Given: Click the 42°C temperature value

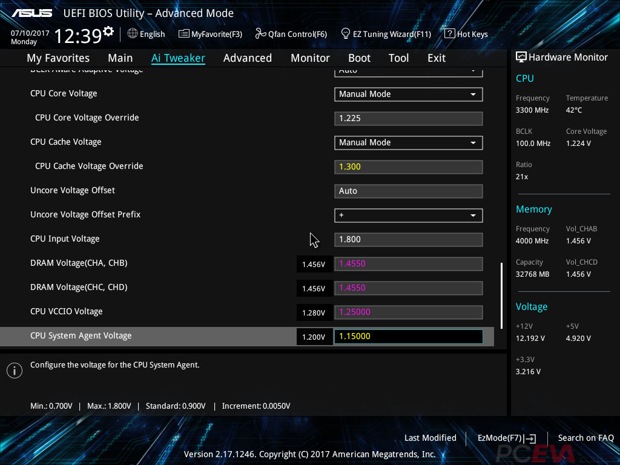Looking at the screenshot, I should [x=574, y=110].
